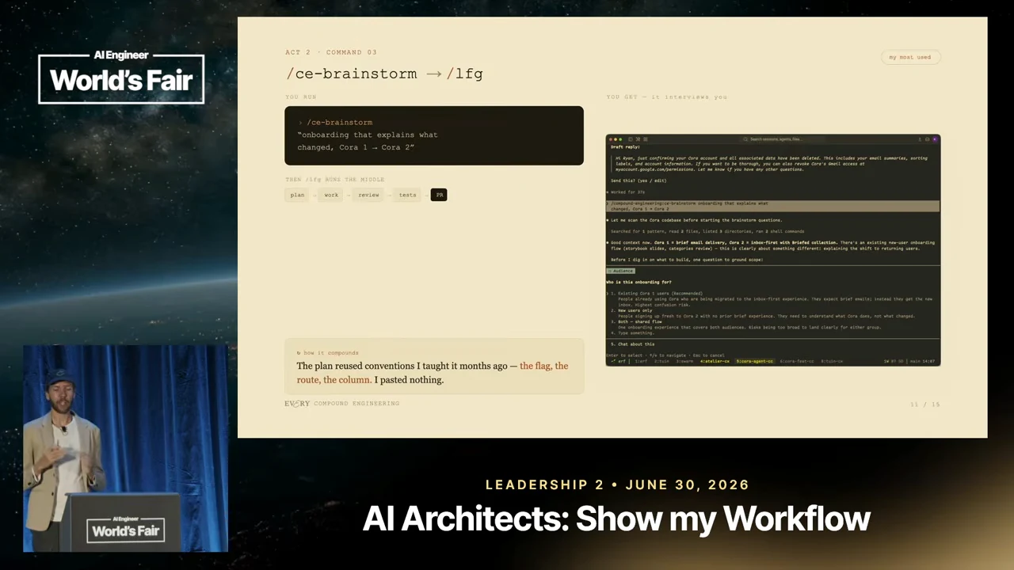The image size is (1014, 570).
Task: Click the 'Draft reply:' heading in terminal
Action: tap(625, 146)
